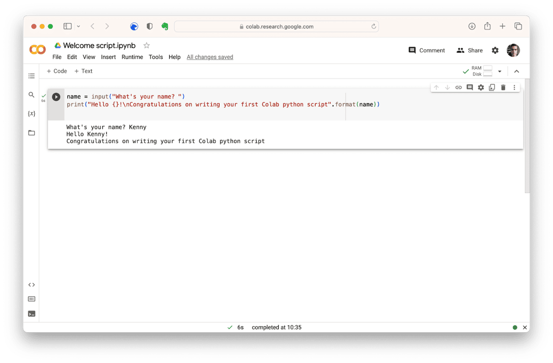The image size is (553, 363).
Task: Run the code cell with play button
Action: [56, 97]
